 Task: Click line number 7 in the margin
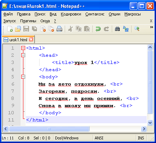coord(13,91)
